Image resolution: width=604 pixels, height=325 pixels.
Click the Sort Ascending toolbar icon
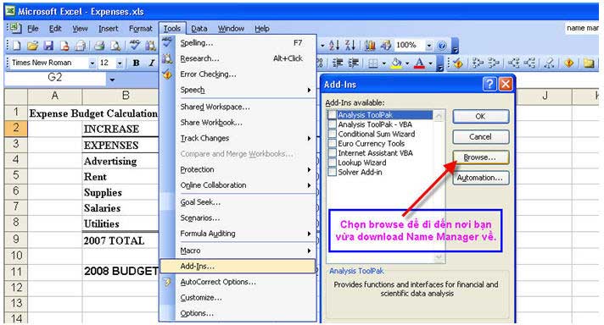point(334,46)
